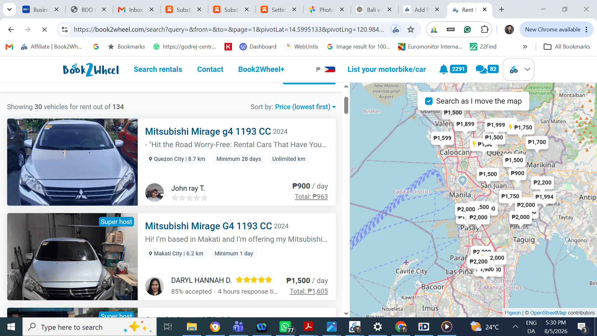The height and width of the screenshot is (336, 597).
Task: Click New Chrome available button
Action: (x=553, y=30)
